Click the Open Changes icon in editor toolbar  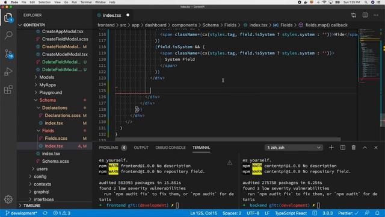pyautogui.click(x=354, y=15)
